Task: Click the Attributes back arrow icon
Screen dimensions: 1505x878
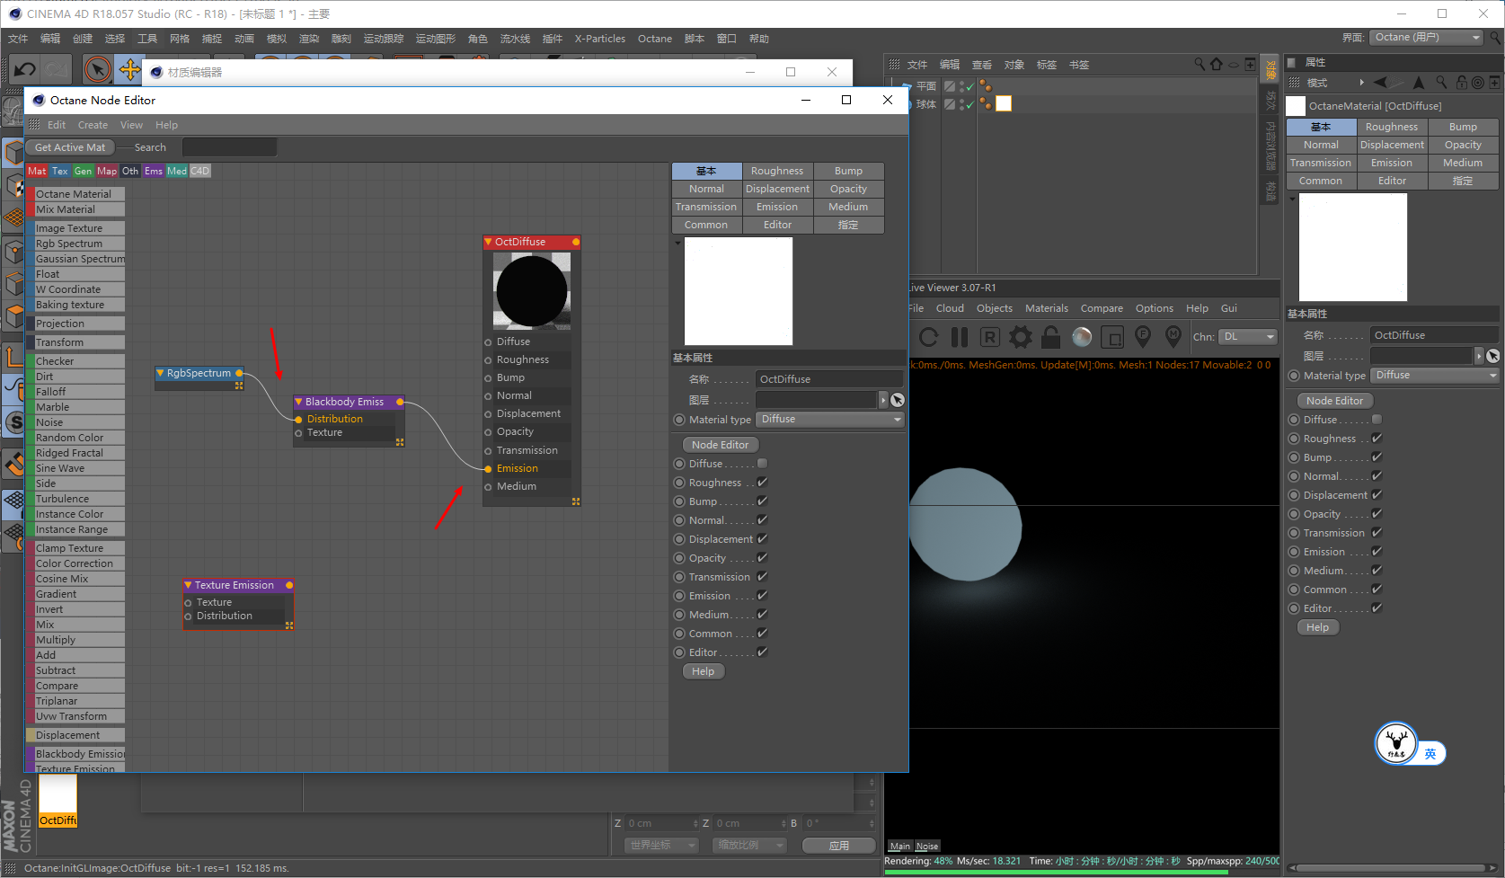Action: (1381, 82)
